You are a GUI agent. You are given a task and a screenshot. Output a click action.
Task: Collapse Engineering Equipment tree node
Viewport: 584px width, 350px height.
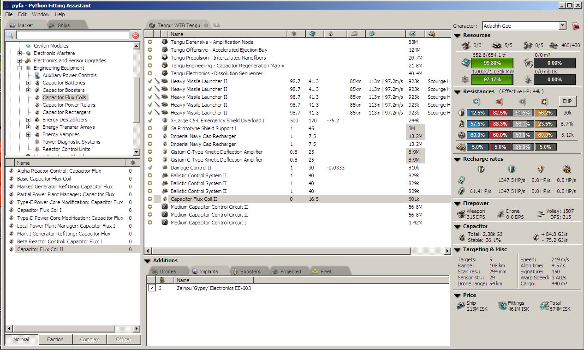tap(20, 68)
